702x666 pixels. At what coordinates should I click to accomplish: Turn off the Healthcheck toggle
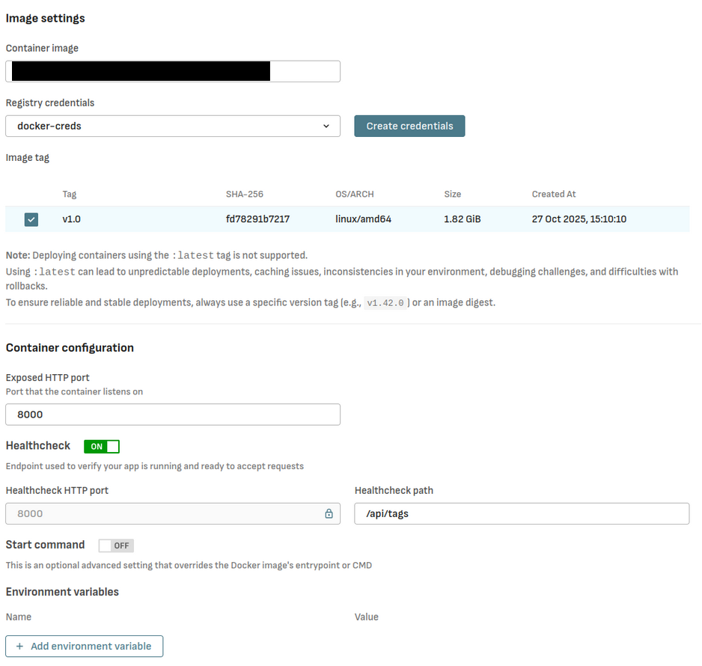(102, 447)
